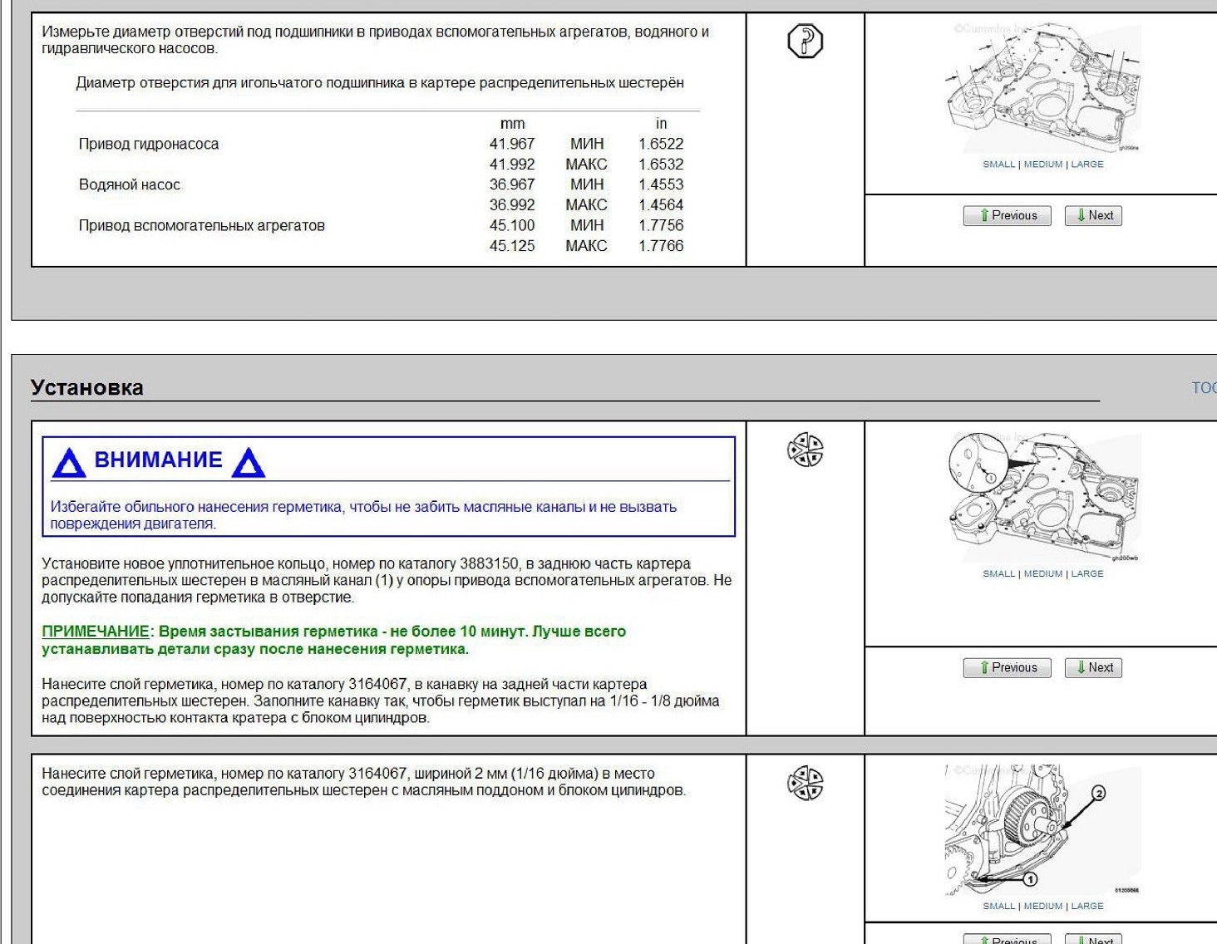Click the Установка section heading
The width and height of the screenshot is (1217, 944).
[x=86, y=387]
